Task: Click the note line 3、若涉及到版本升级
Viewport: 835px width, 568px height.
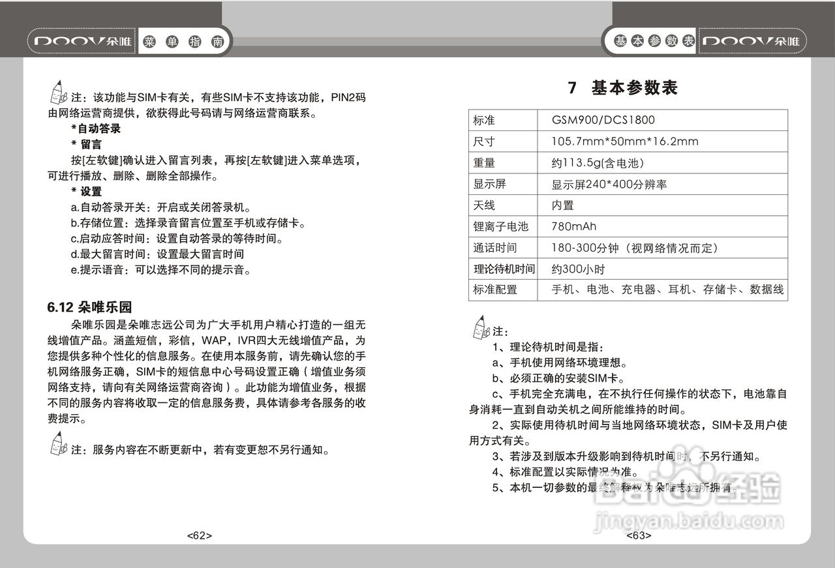Action: point(626,456)
